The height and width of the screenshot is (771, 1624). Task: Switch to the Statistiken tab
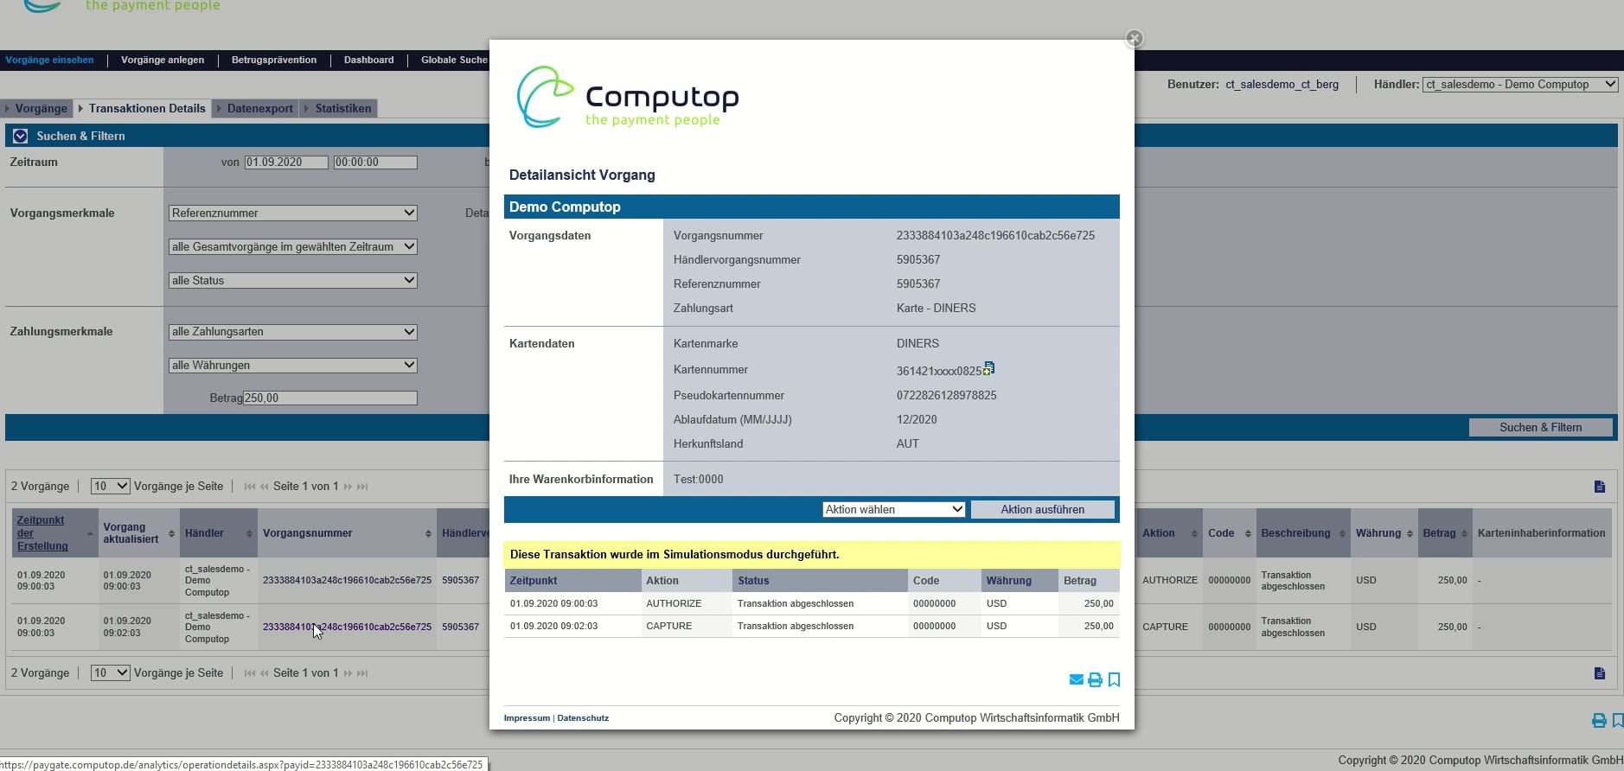click(x=338, y=108)
